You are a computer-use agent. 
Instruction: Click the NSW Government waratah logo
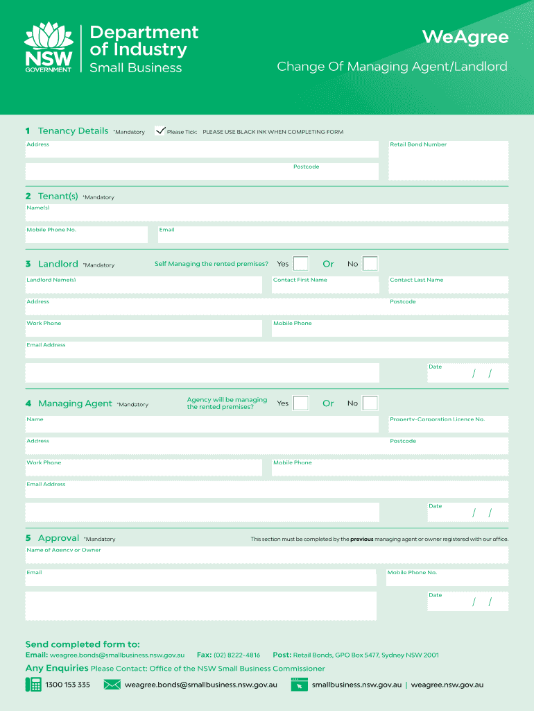pyautogui.click(x=49, y=47)
